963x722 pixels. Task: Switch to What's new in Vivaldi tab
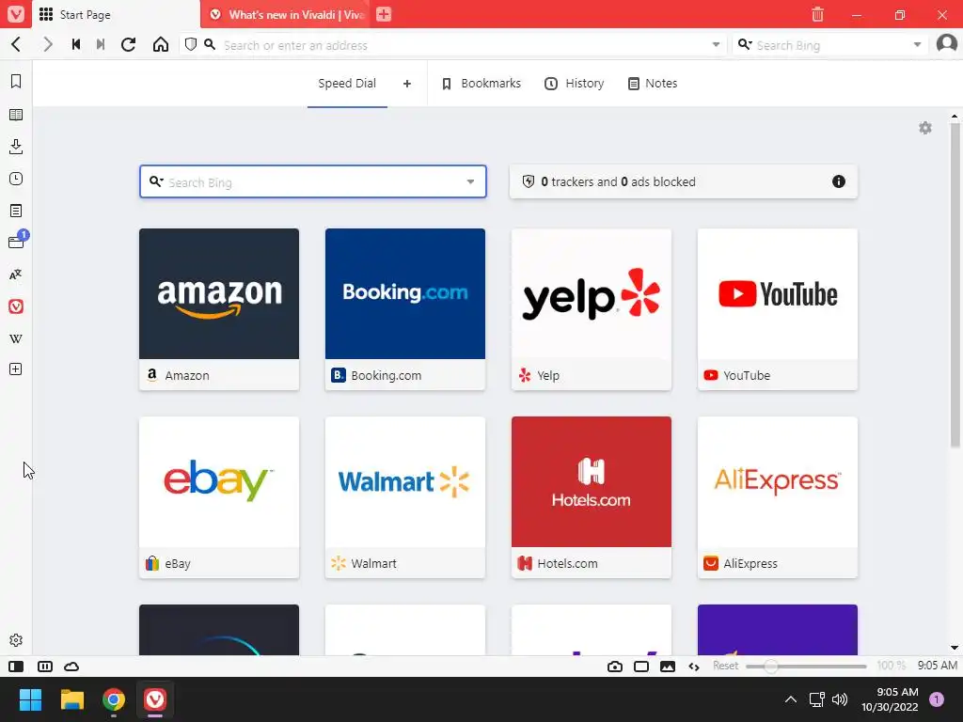[x=288, y=15]
